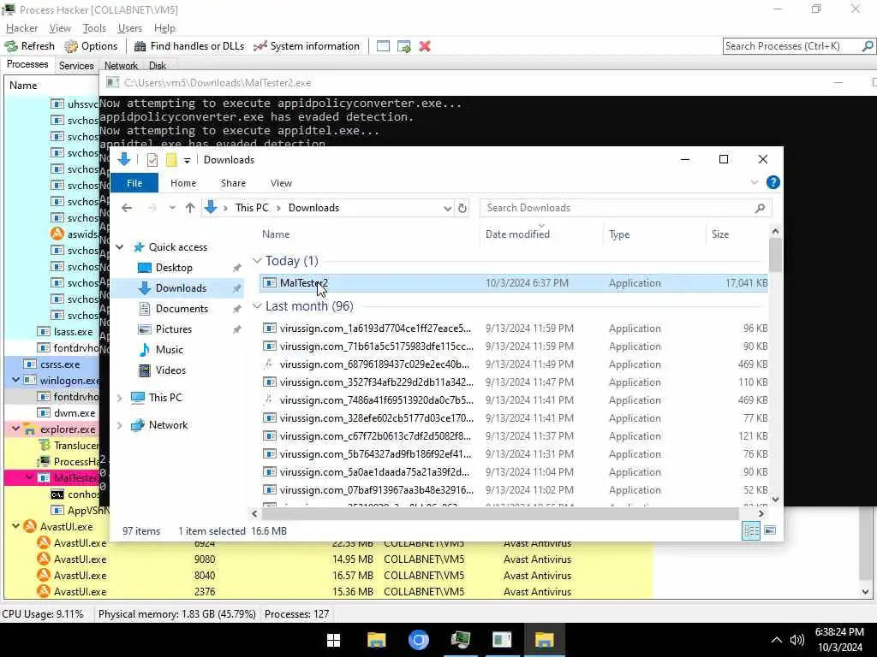Open System information in Process Hacker
Screen dimensions: 877x657
tap(307, 46)
